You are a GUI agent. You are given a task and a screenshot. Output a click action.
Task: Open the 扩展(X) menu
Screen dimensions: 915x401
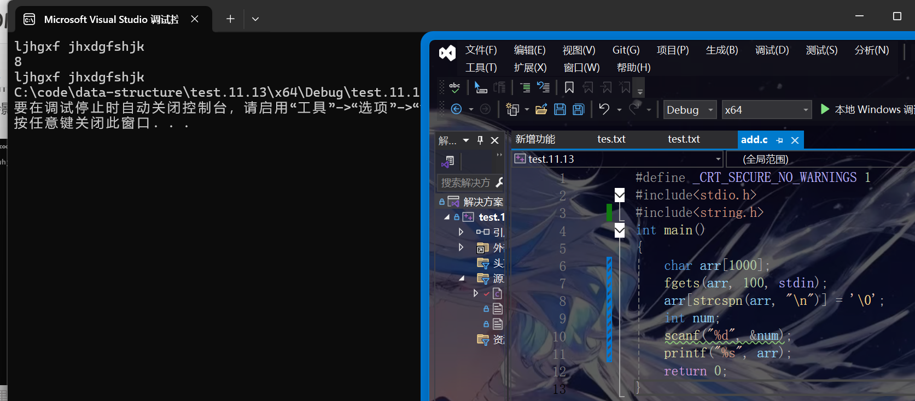pos(531,68)
